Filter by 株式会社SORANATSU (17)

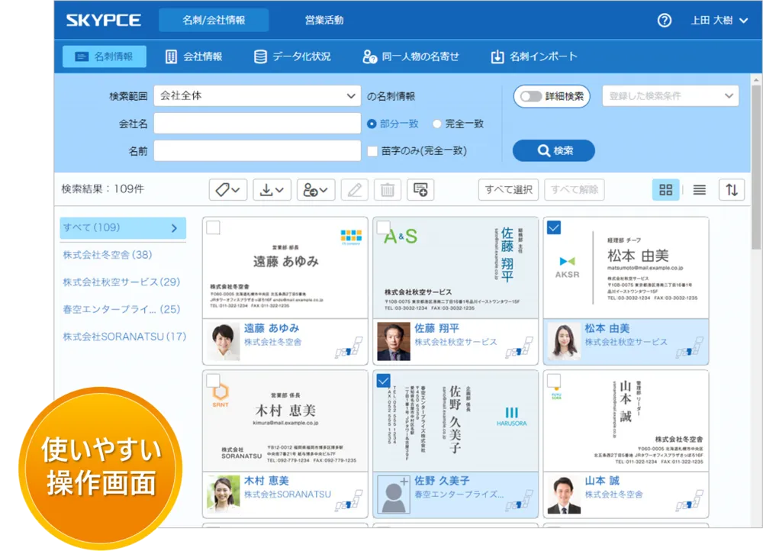click(x=124, y=337)
